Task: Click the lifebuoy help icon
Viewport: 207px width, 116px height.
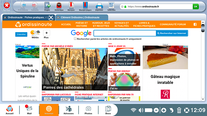Action: tap(187, 110)
